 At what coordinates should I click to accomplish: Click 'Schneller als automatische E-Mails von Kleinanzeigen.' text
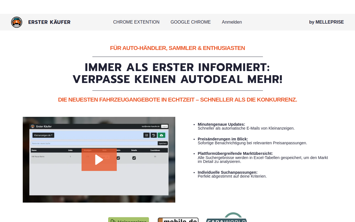coord(246,128)
